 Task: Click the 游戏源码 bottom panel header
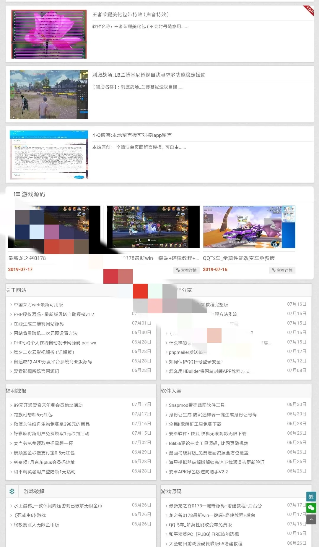[171, 491]
